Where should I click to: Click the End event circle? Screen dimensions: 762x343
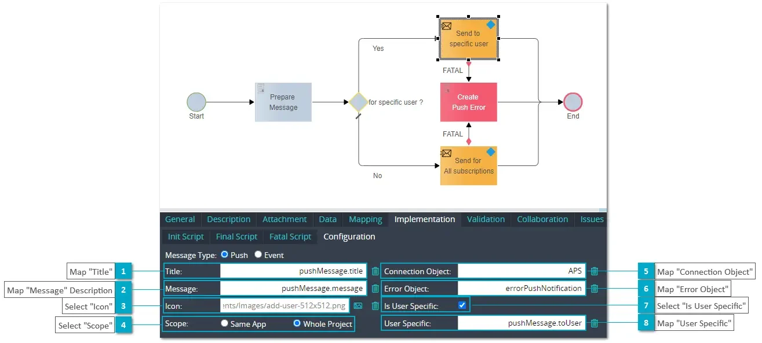[x=573, y=102]
